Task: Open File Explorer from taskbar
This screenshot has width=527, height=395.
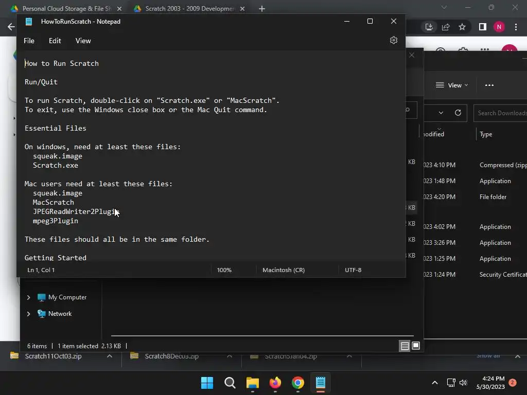Action: 252,383
